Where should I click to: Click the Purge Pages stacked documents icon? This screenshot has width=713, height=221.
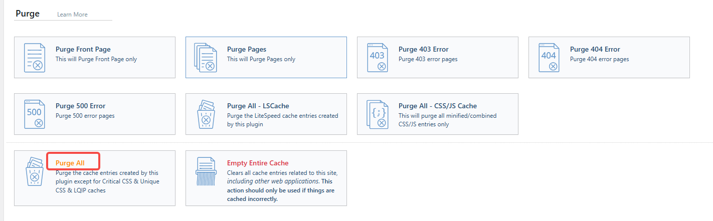(x=206, y=58)
